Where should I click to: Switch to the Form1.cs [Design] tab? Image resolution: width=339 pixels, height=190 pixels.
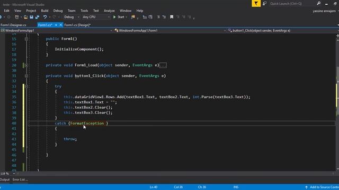point(77,25)
